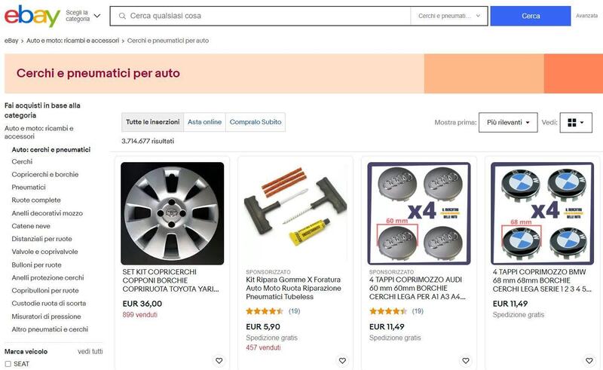Open the Avanzata advanced search link
Image resolution: width=603 pixels, height=370 pixels.
586,16
